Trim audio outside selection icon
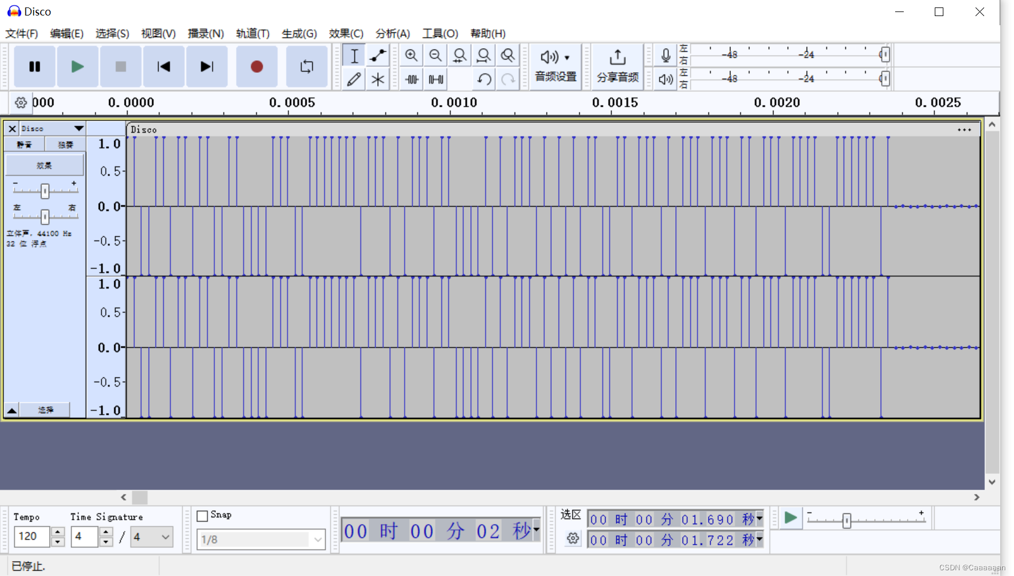Screen dimensions: 1014x576 (411, 79)
